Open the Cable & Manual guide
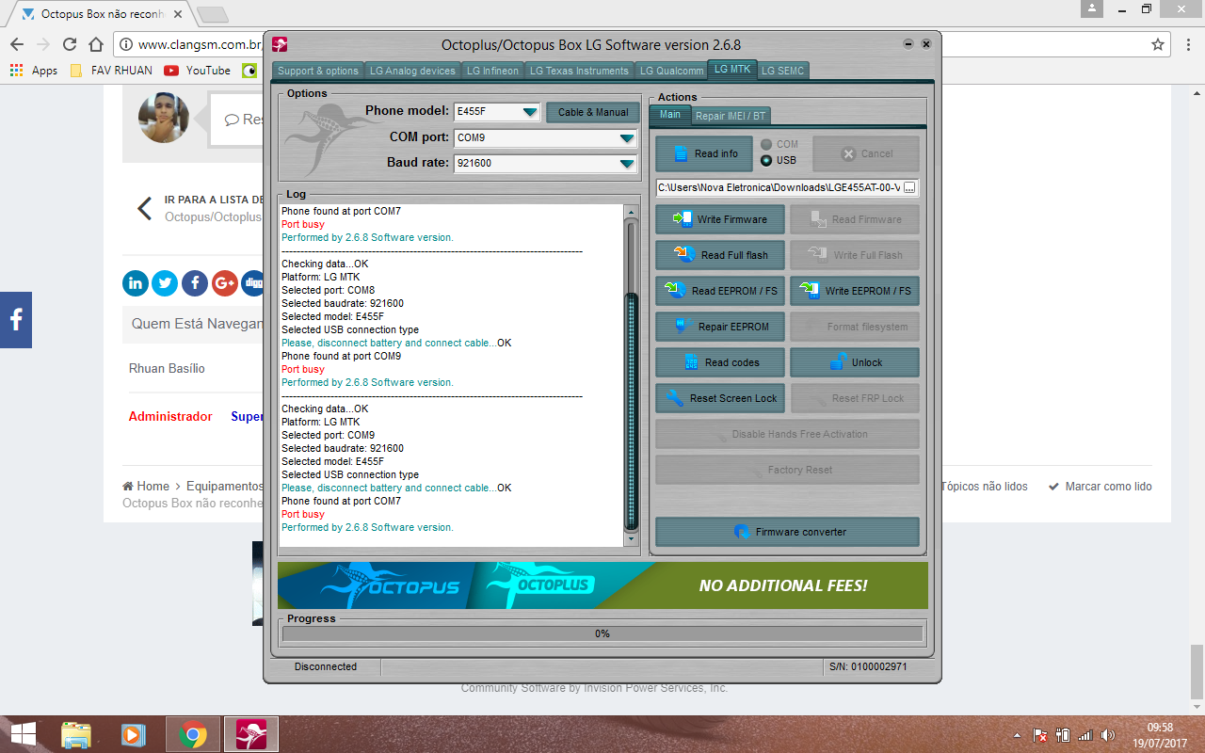This screenshot has height=753, width=1205. 592,112
